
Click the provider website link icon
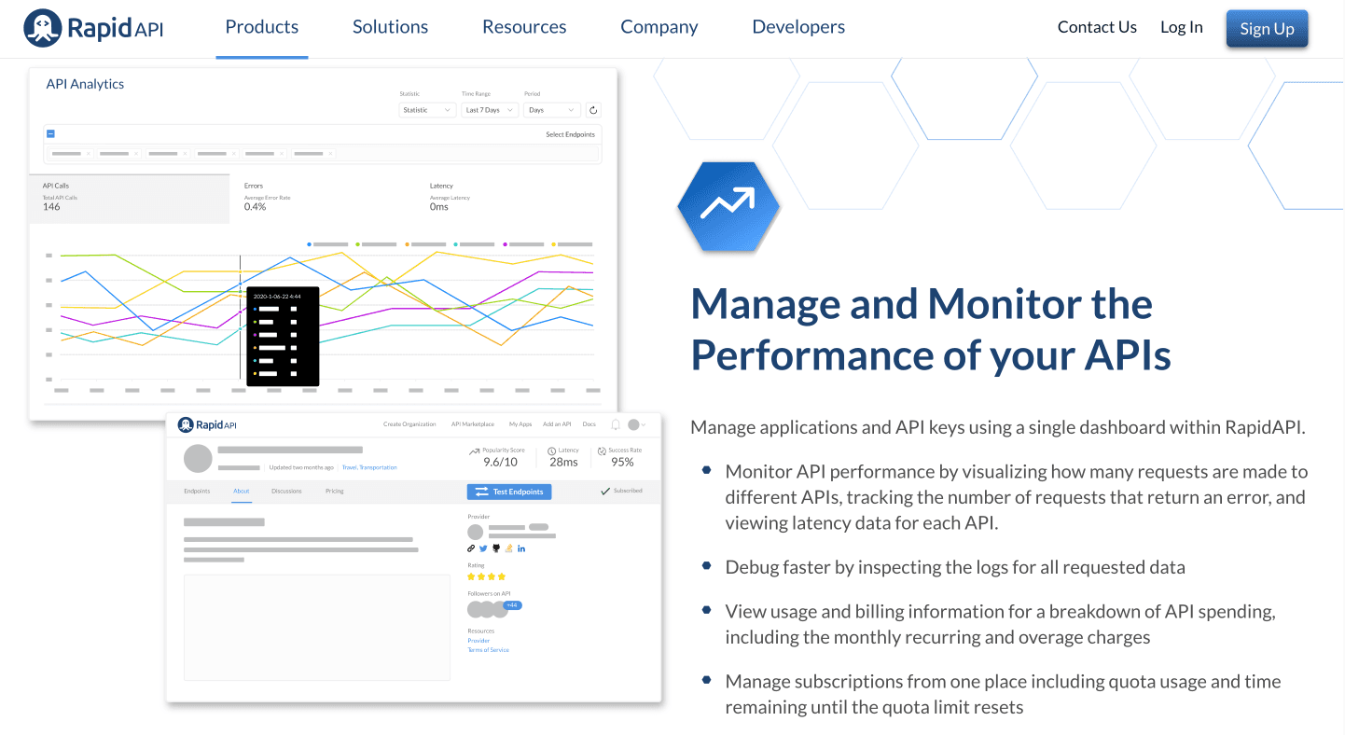click(x=471, y=548)
